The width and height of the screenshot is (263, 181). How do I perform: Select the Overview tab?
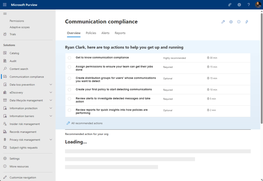74,33
